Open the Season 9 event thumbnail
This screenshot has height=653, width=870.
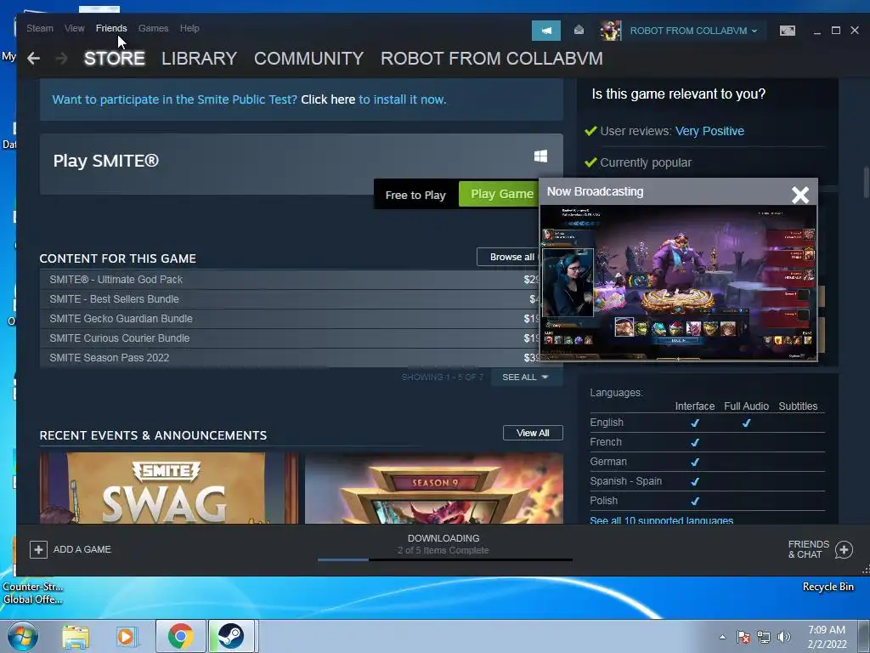click(434, 488)
